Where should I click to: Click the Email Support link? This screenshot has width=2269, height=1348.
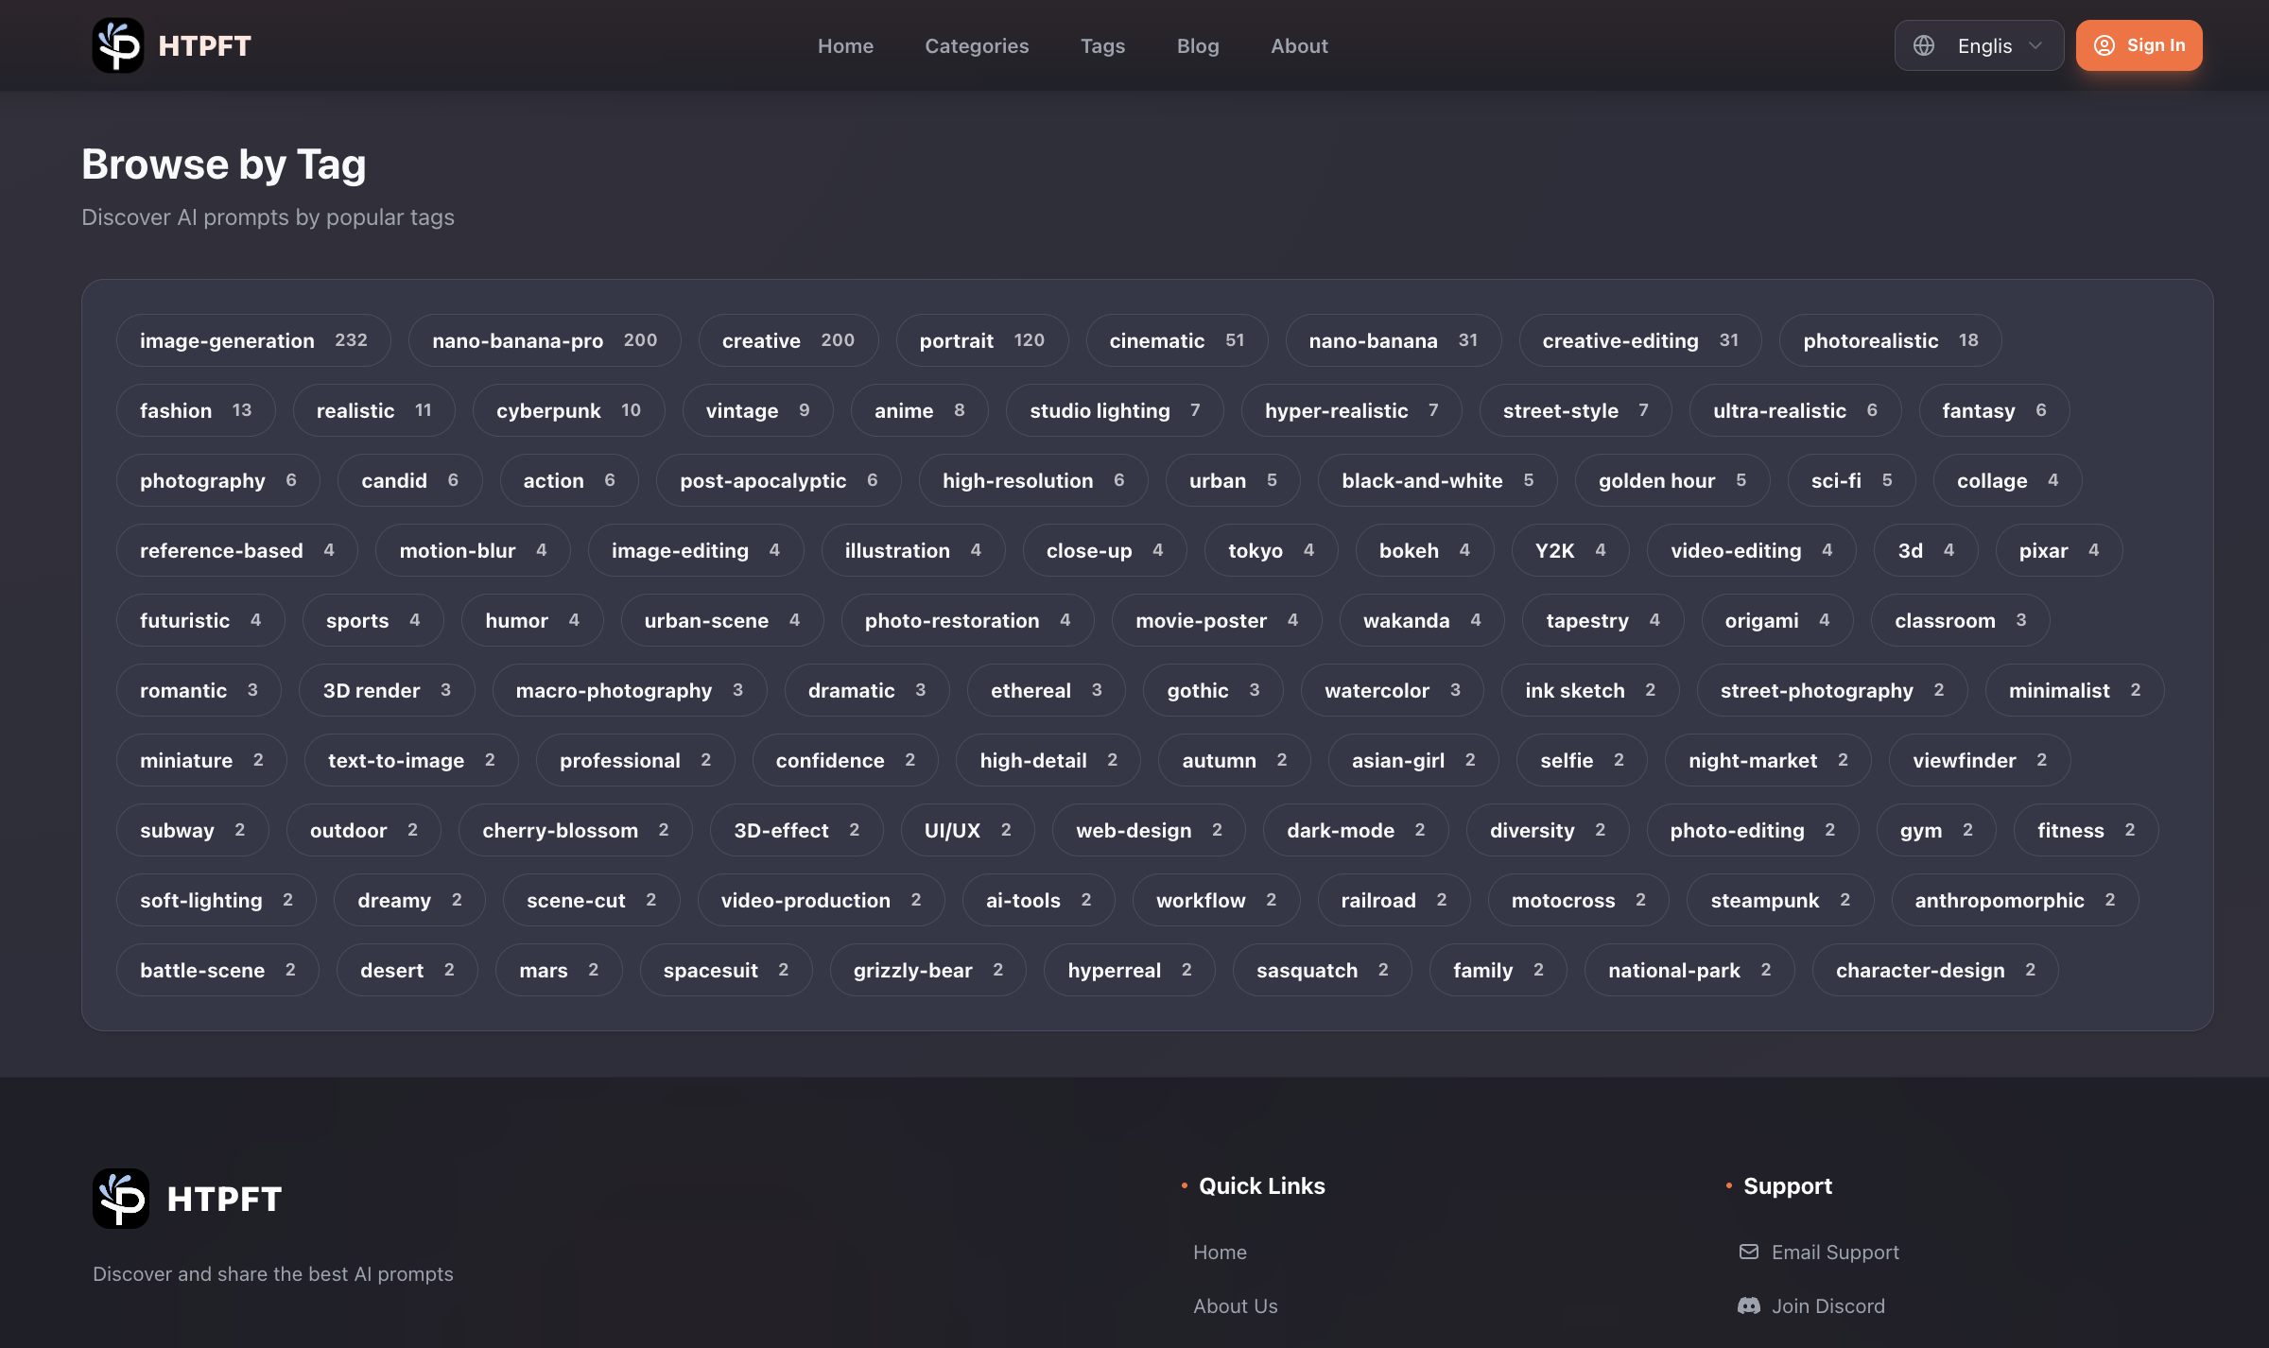click(x=1835, y=1251)
